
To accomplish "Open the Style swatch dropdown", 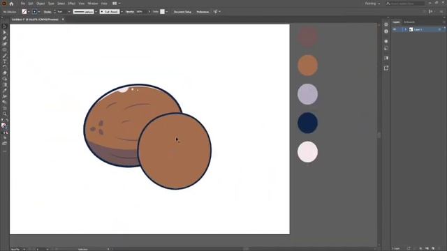I will coord(166,12).
